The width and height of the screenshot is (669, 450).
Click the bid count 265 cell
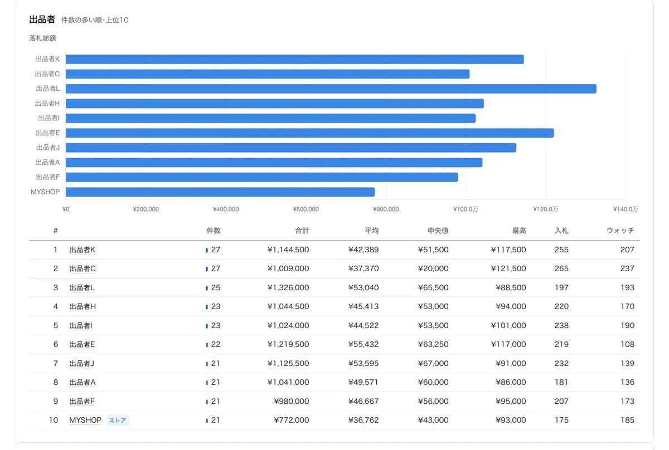561,269
